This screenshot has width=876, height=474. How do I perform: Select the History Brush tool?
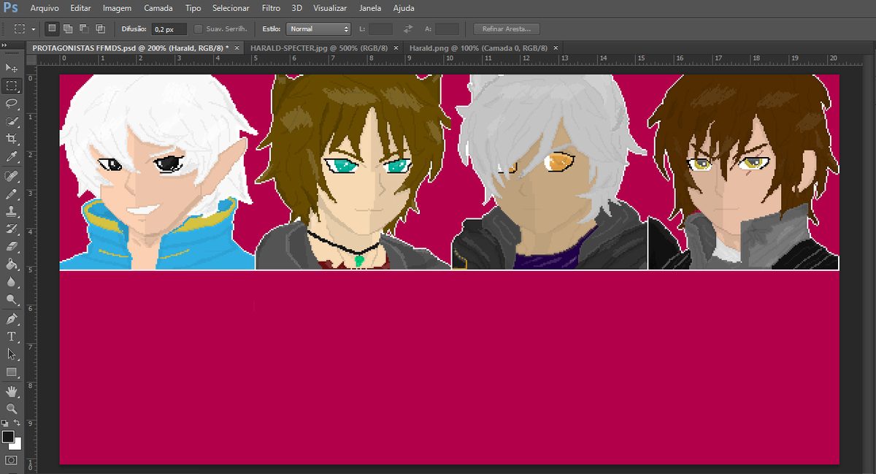coord(11,229)
